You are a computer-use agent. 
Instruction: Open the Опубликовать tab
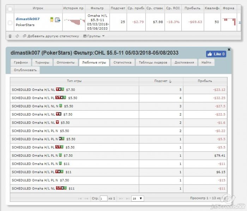pos(25,70)
